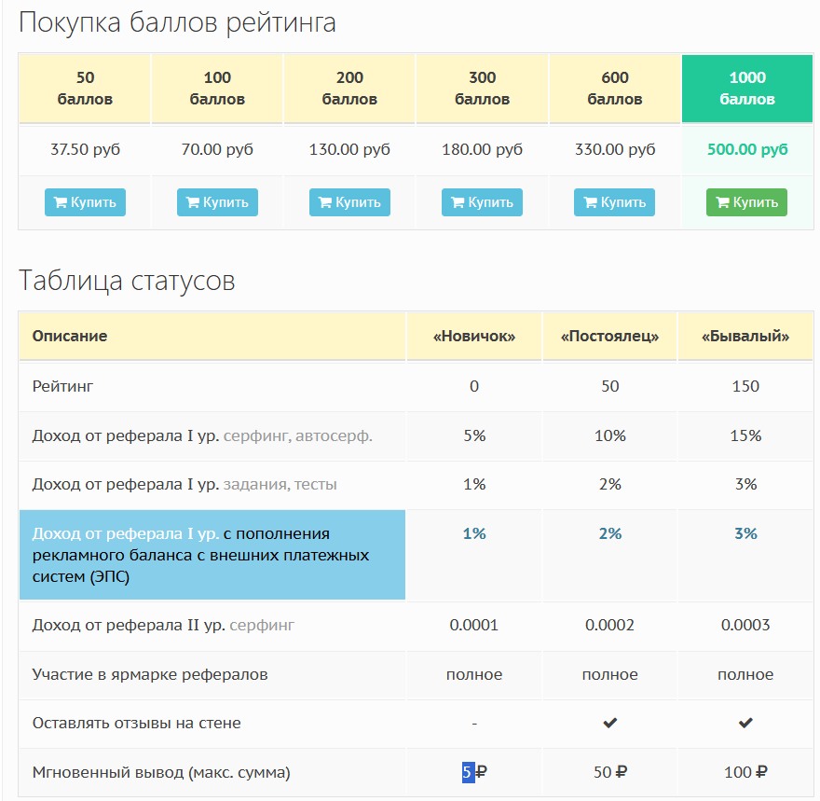The image size is (820, 801).
Task: Select the 1000 баллов green header
Action: 747,89
